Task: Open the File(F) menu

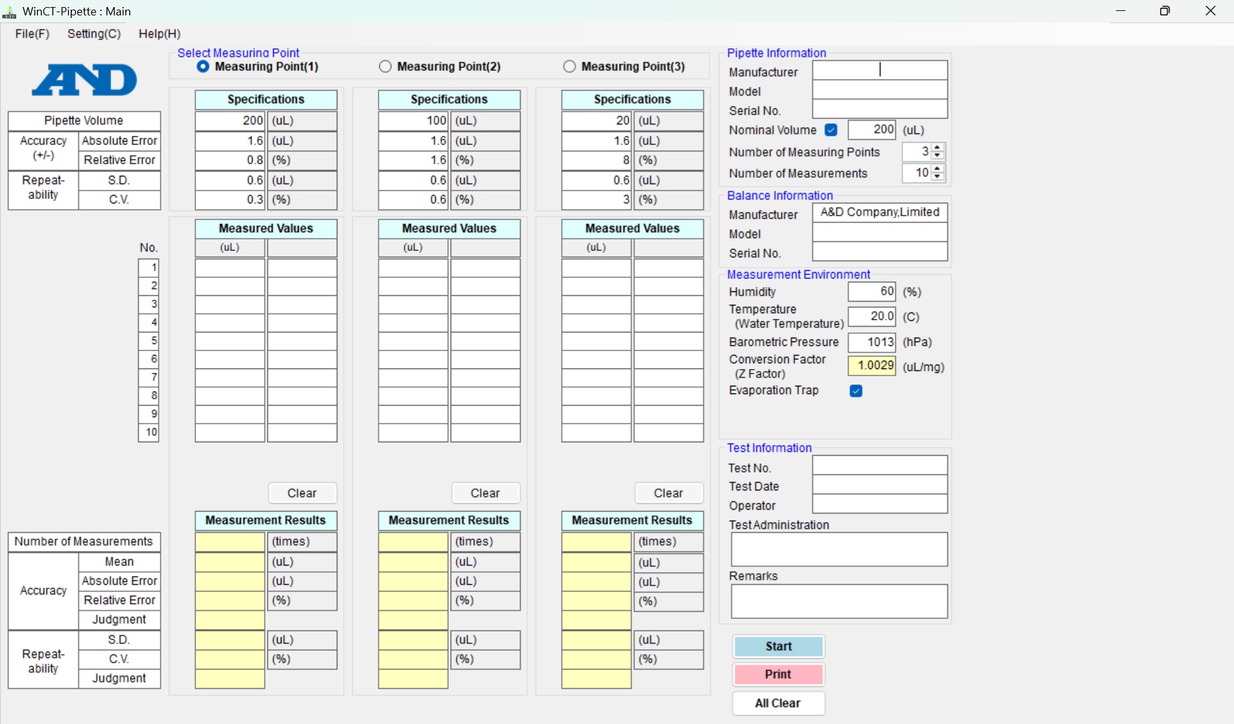Action: point(32,34)
